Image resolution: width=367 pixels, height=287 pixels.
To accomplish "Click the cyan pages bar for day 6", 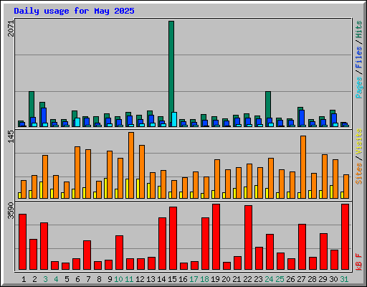I will [77, 122].
